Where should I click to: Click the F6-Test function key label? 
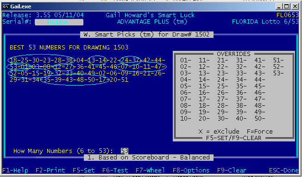pyautogui.click(x=115, y=170)
